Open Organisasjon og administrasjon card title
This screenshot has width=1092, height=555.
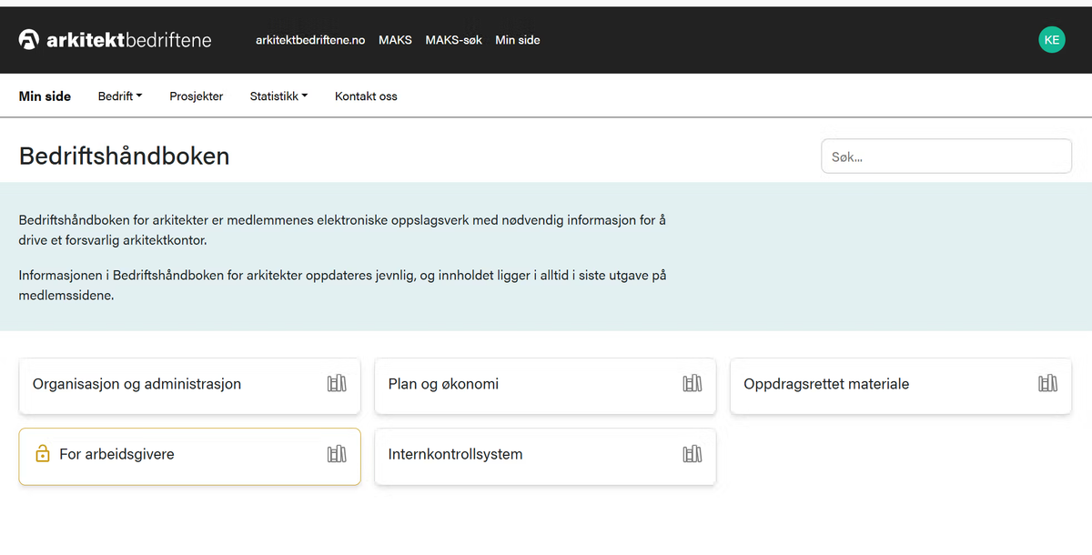(136, 384)
